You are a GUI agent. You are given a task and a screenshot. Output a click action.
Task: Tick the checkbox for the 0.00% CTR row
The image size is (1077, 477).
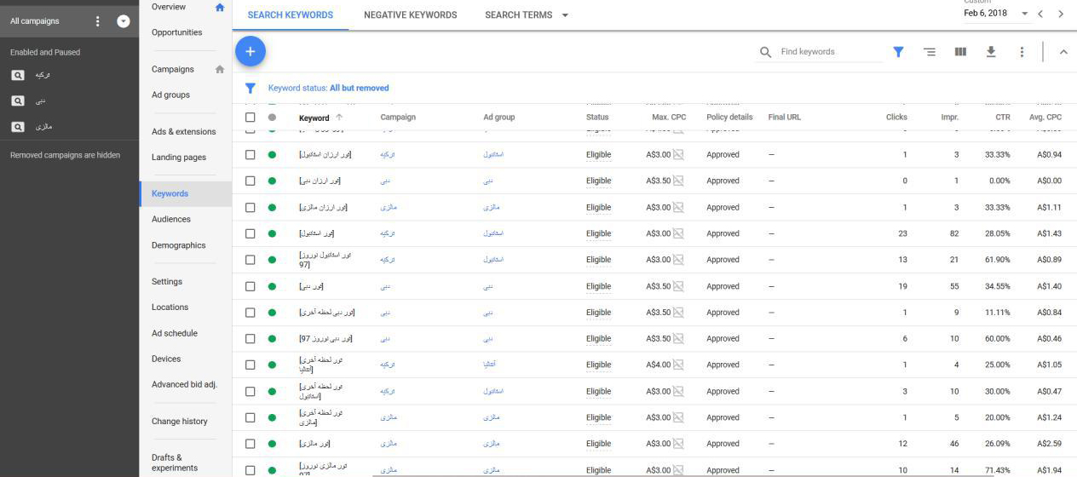pos(251,181)
